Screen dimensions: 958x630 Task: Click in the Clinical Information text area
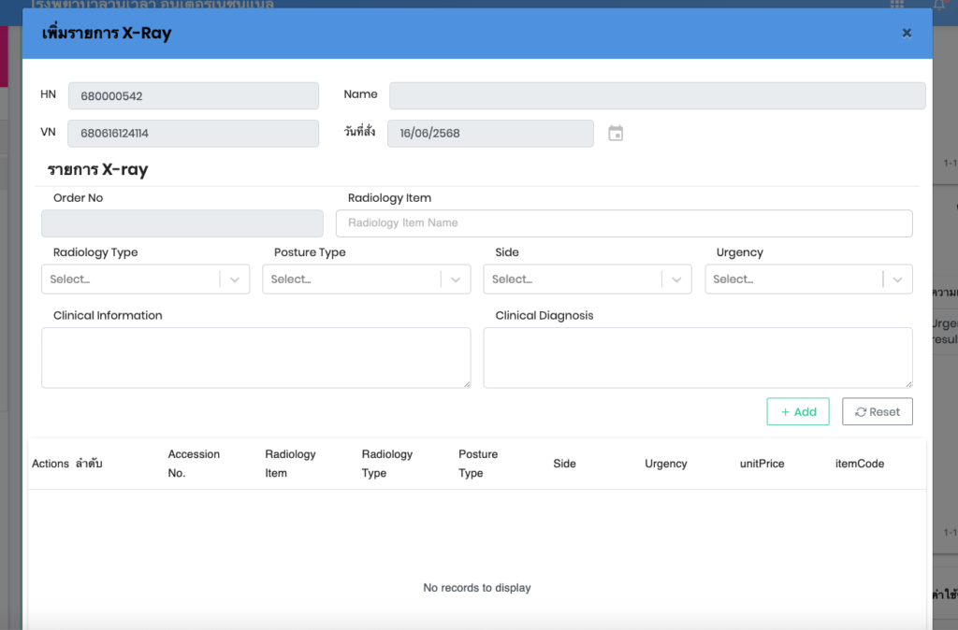pyautogui.click(x=255, y=357)
